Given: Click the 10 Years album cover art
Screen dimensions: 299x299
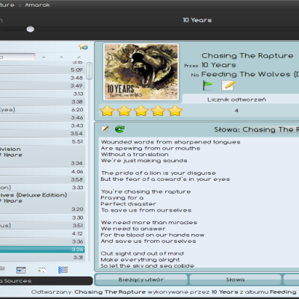Looking at the screenshot, I should click(x=141, y=72).
